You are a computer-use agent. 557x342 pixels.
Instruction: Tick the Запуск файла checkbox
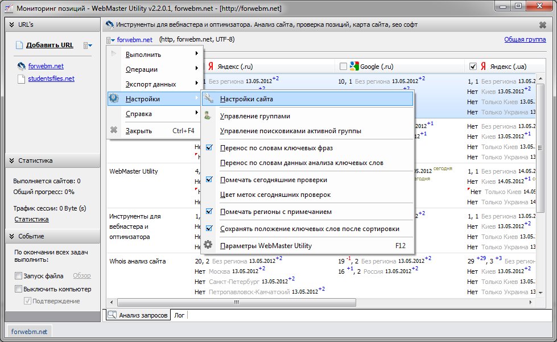point(19,276)
